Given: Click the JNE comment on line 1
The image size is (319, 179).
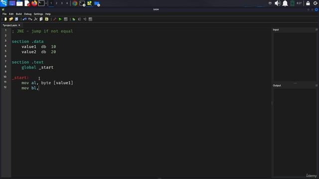Looking at the screenshot, I should pyautogui.click(x=42, y=31).
